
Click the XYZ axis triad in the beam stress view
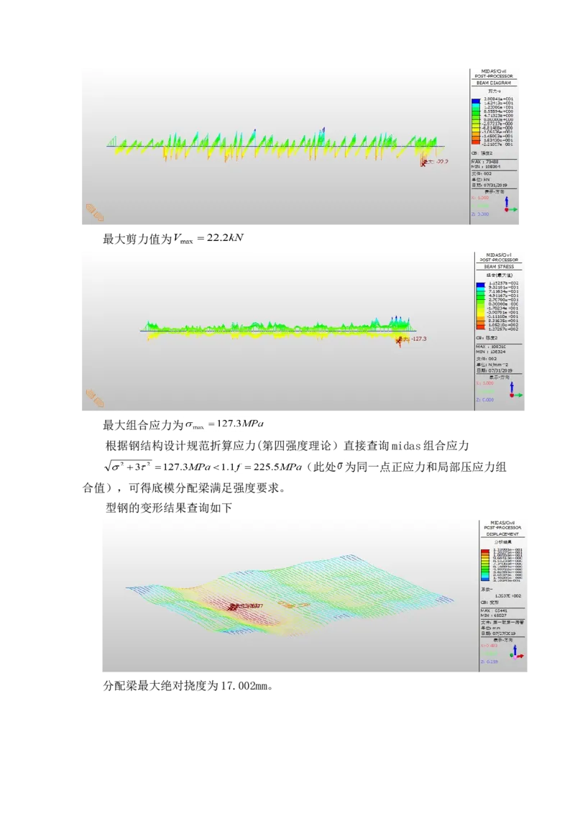(515, 390)
